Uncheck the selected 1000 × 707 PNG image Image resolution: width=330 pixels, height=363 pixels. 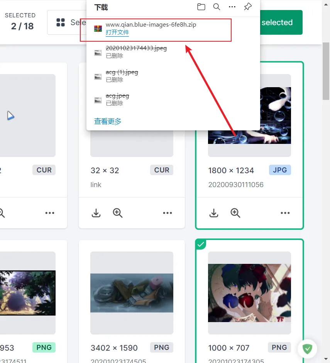(201, 244)
